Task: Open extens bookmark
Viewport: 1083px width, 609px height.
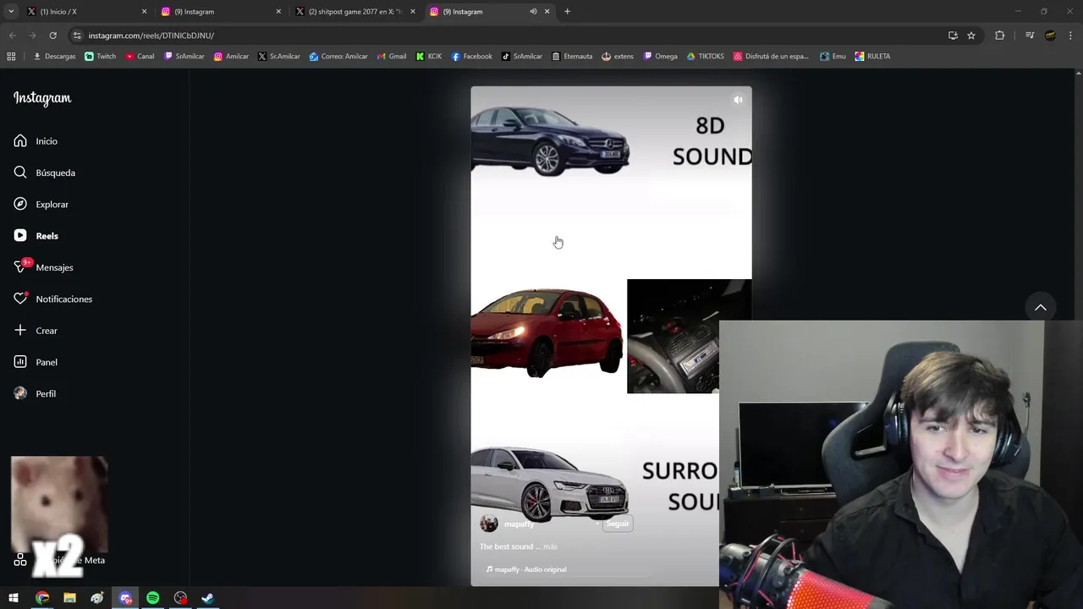Action: 618,57
